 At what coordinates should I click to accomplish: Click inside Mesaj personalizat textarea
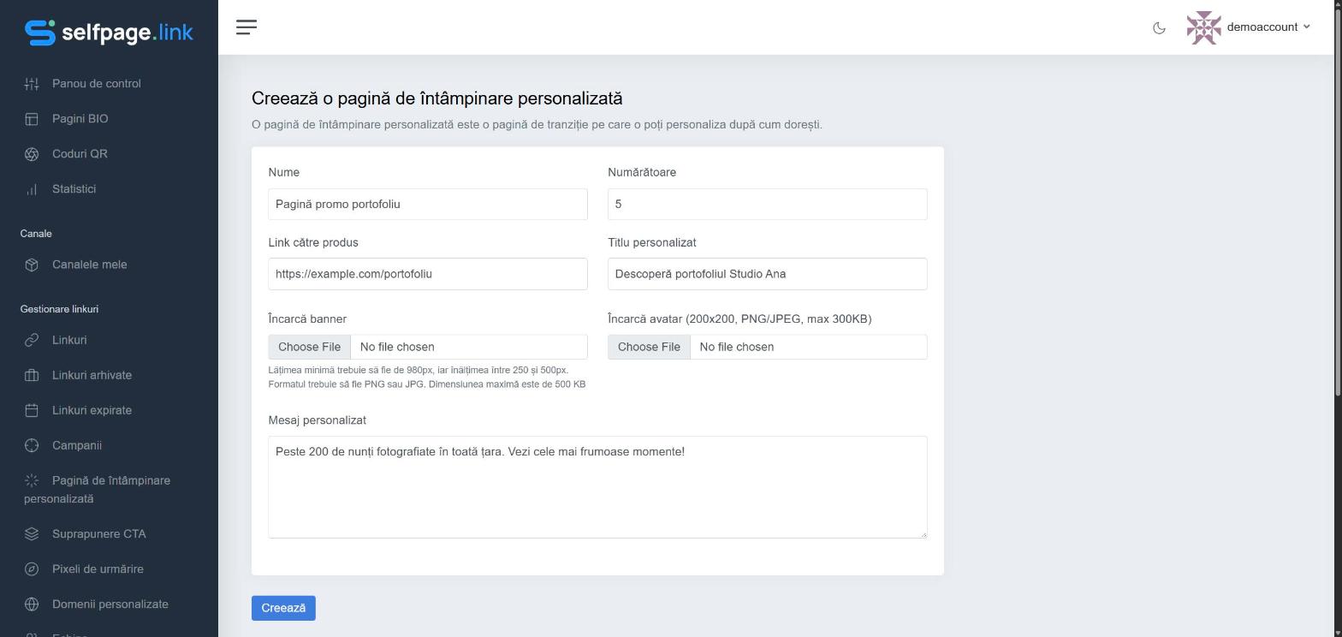click(597, 487)
